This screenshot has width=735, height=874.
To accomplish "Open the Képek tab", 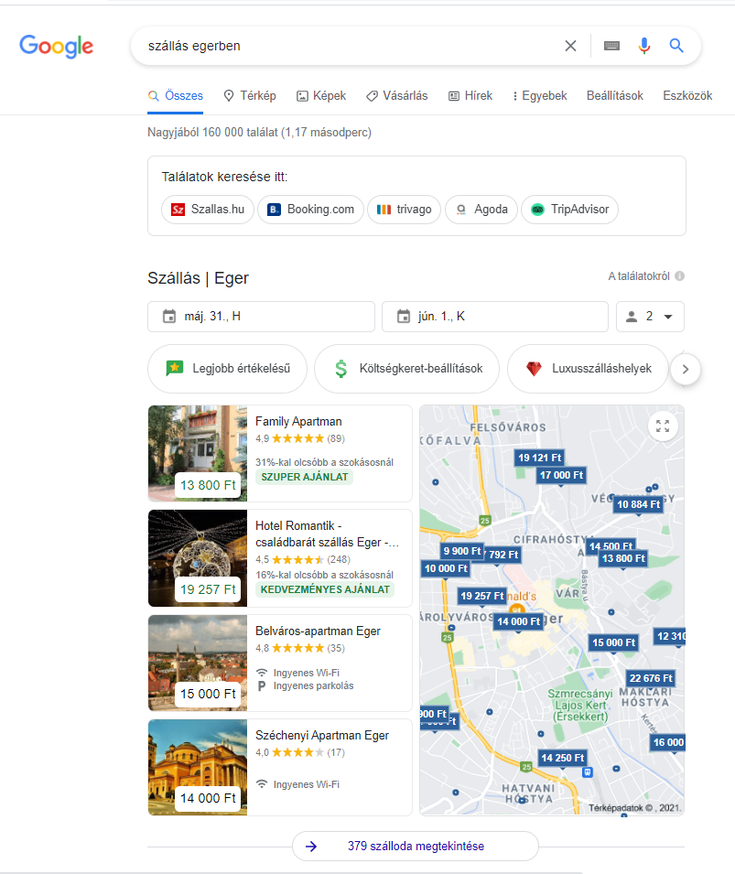I will coord(321,96).
